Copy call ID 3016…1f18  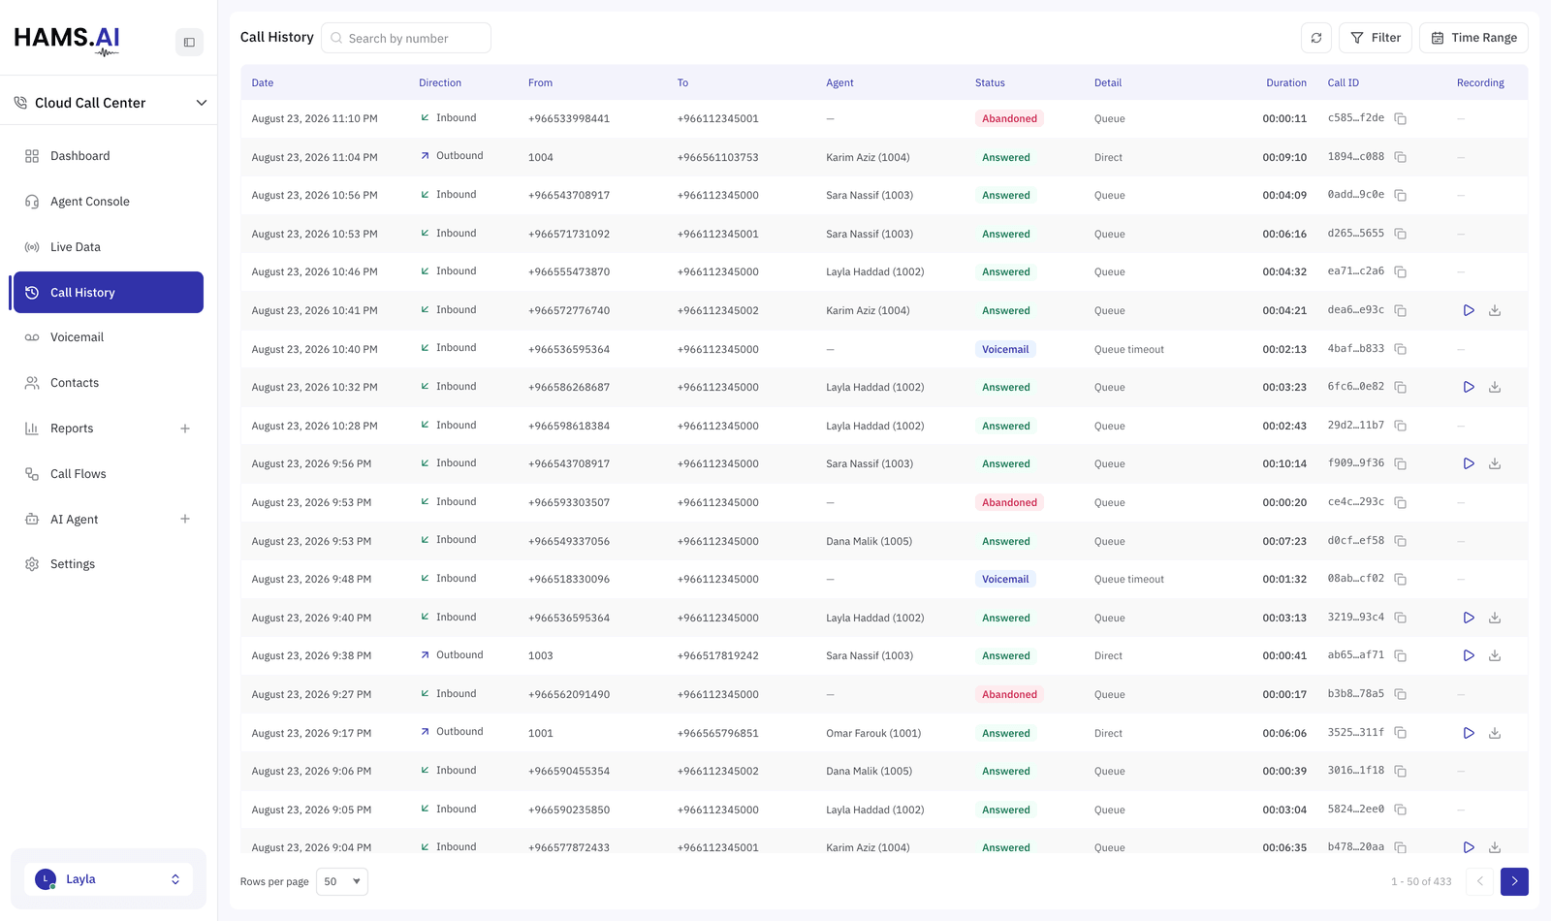pyautogui.click(x=1401, y=771)
